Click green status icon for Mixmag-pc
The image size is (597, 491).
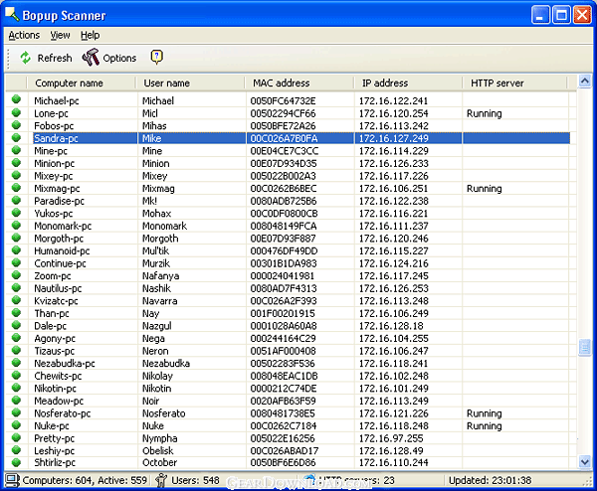coord(16,188)
